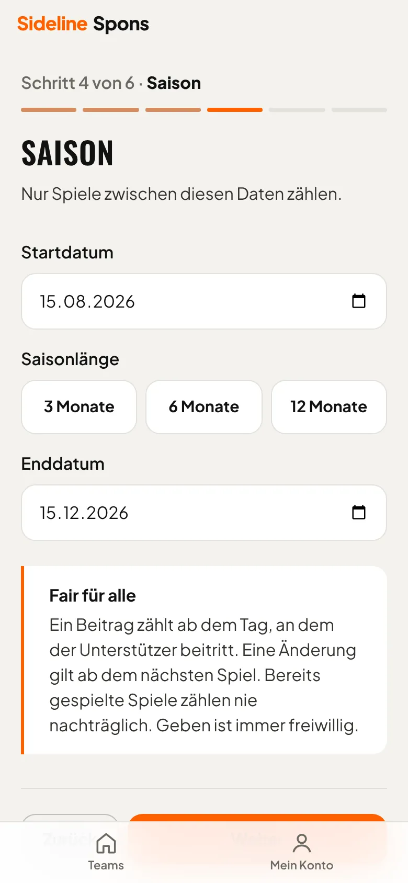Select the third progress bar segment
This screenshot has height=883, width=408.
pos(173,110)
